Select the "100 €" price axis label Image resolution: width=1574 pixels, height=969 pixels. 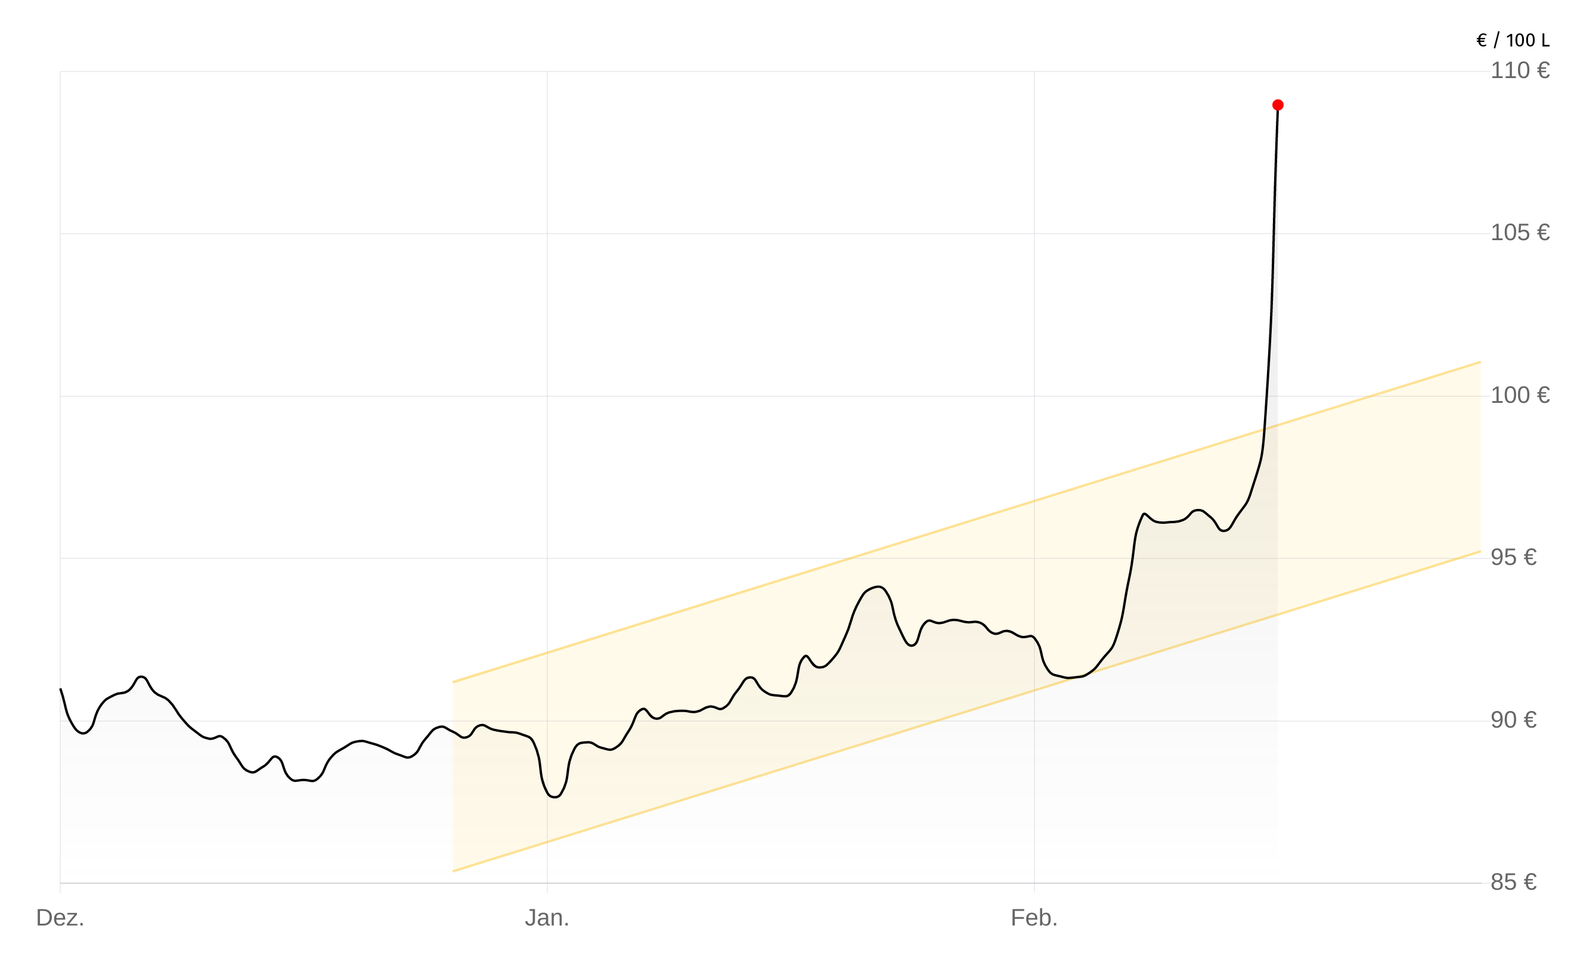[x=1520, y=396]
